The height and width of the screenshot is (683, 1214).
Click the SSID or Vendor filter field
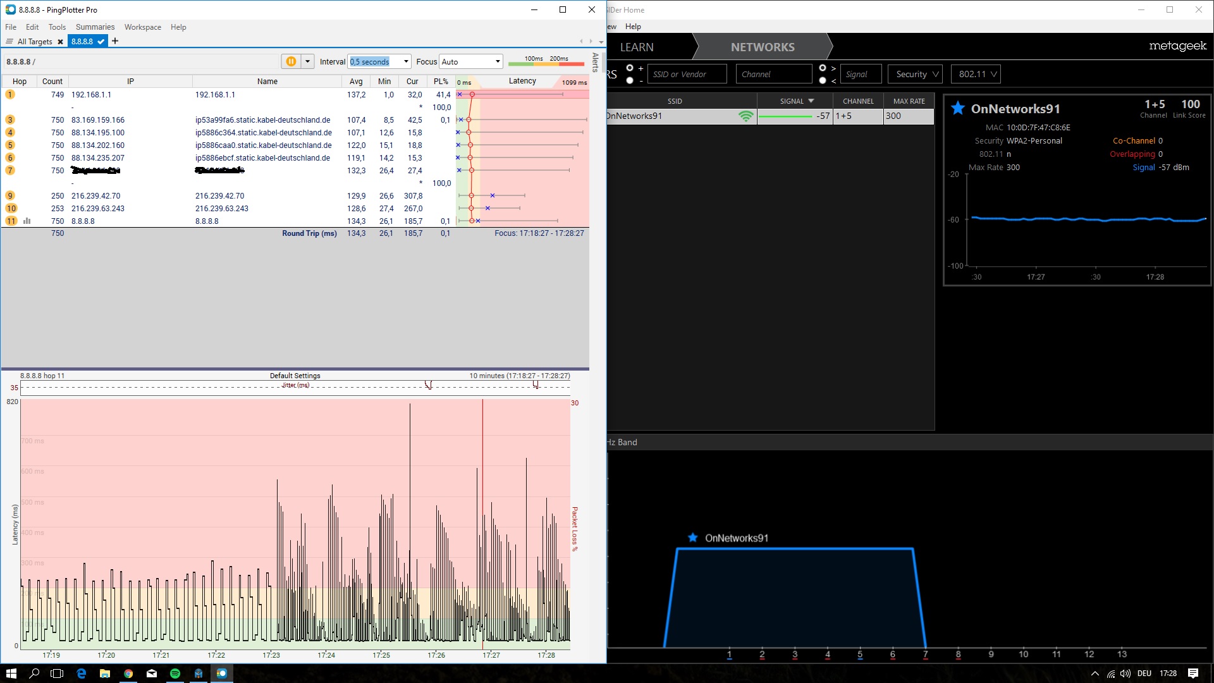click(687, 74)
